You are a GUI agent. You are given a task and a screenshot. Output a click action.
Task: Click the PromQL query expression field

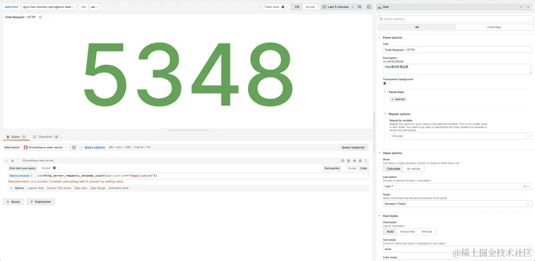[x=202, y=176]
